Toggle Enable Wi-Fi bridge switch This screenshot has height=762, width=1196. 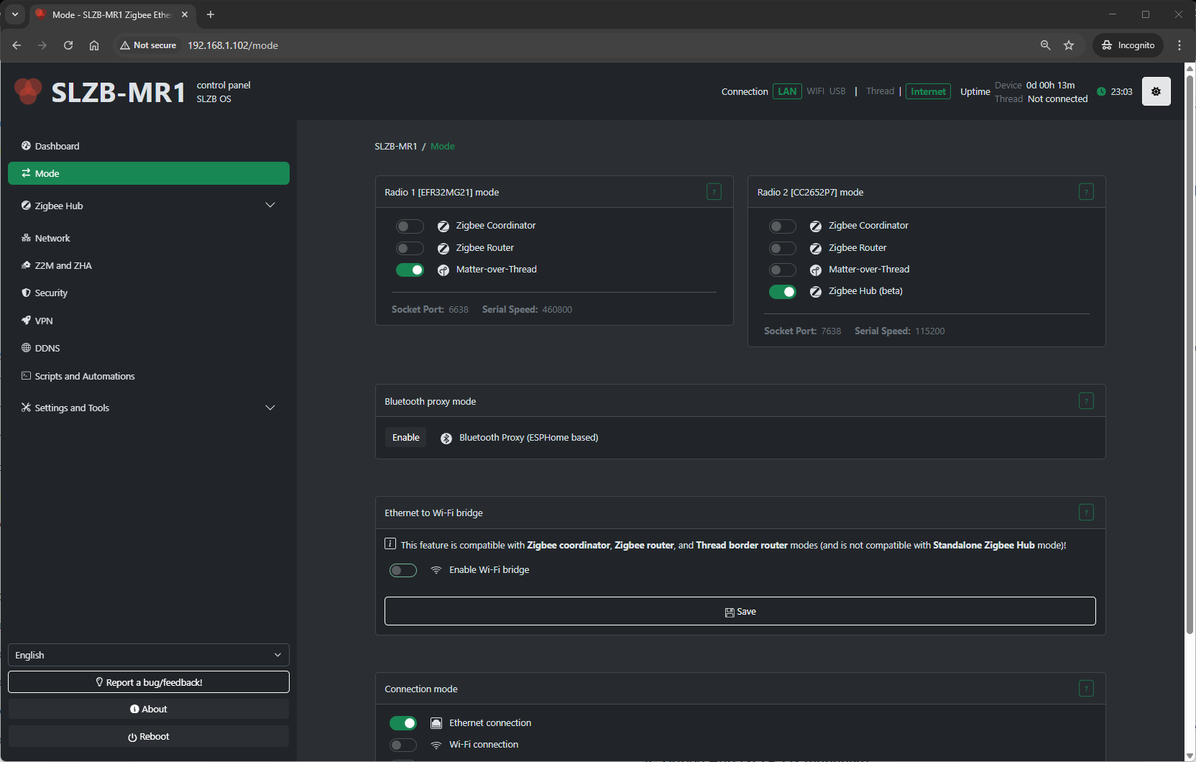(403, 570)
